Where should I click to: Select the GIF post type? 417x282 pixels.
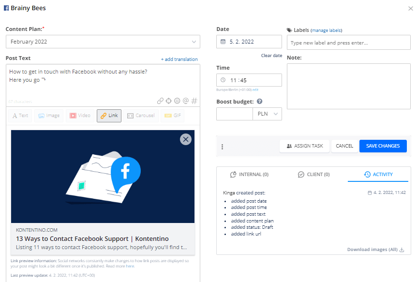tap(173, 116)
